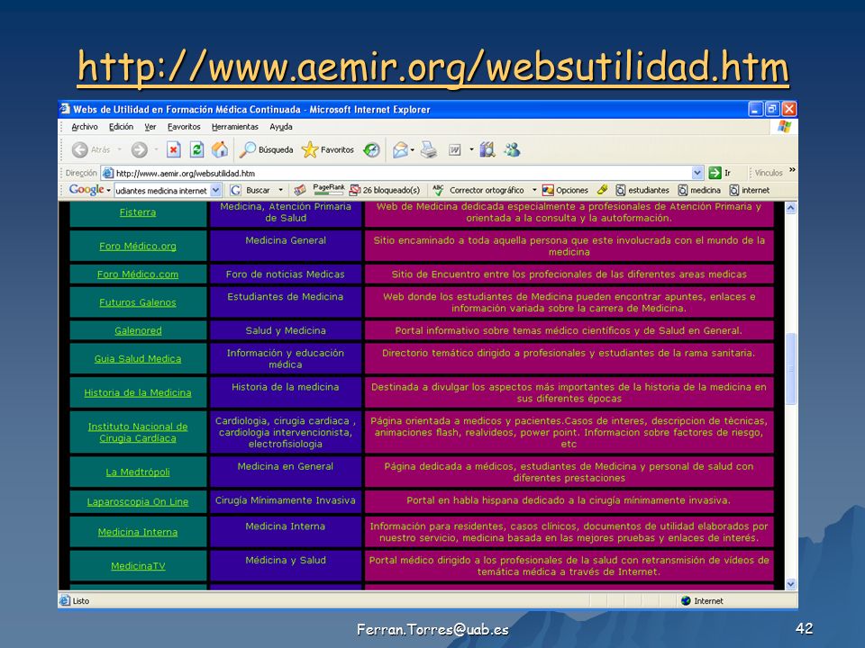Open dropdown arrow next to forward button

point(156,149)
